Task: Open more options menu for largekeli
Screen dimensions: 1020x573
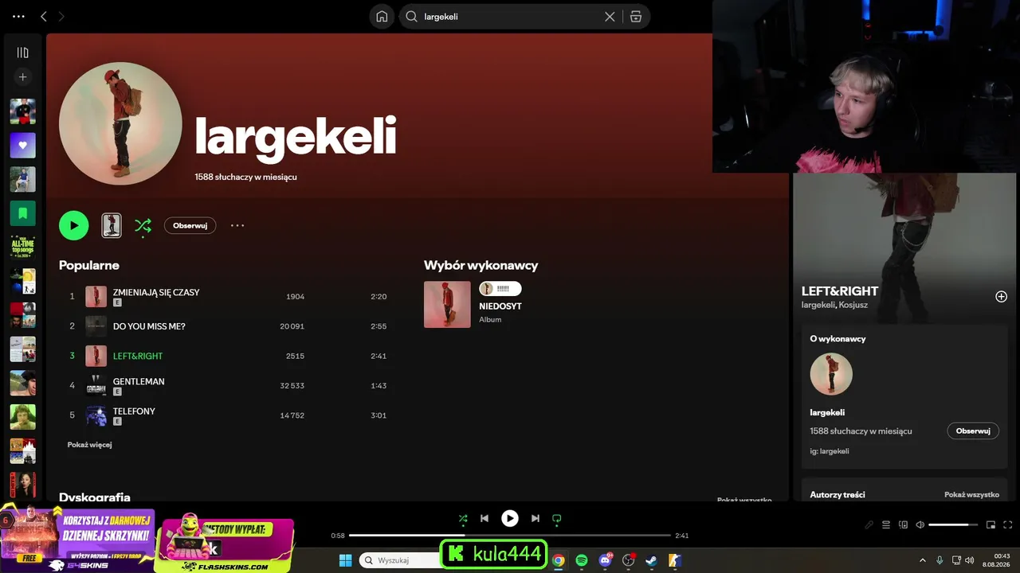Action: 237,225
